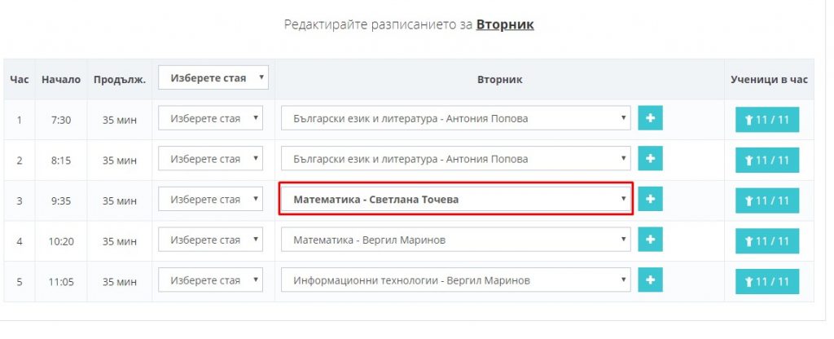Open highlighted Математика - Светлана Точева subject dropdown
834x339 pixels.
tap(456, 200)
